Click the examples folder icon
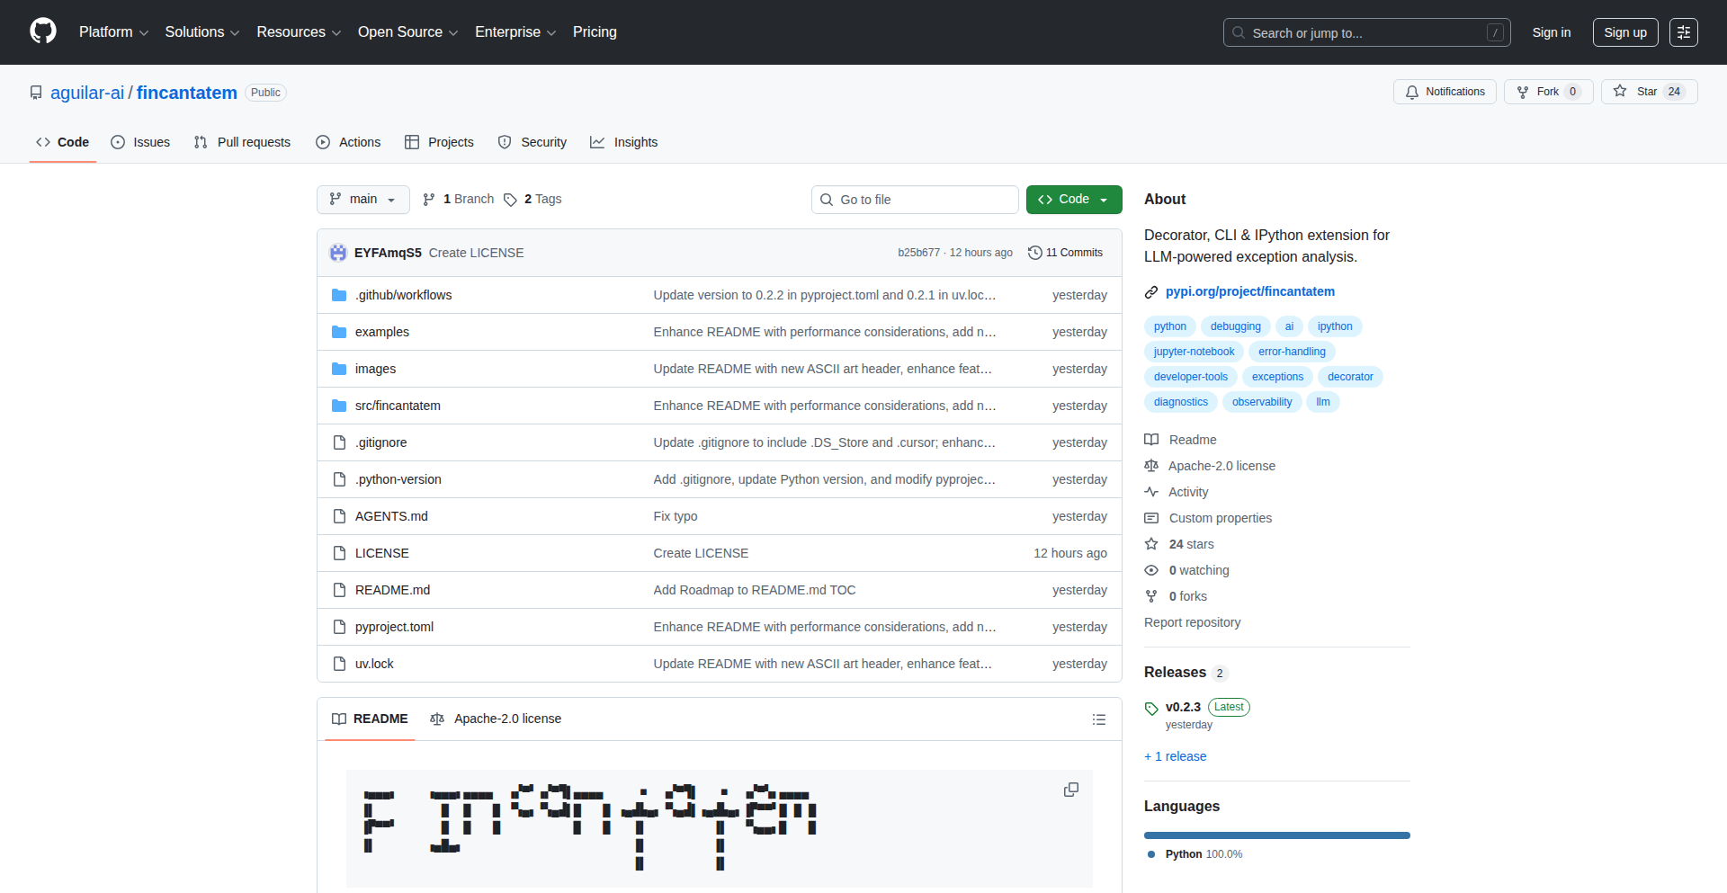This screenshot has height=893, width=1727. point(339,332)
